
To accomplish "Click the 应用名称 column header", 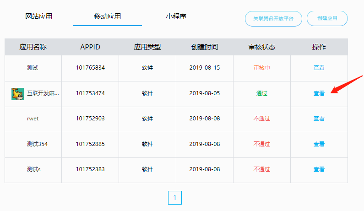I will pyautogui.click(x=33, y=47).
